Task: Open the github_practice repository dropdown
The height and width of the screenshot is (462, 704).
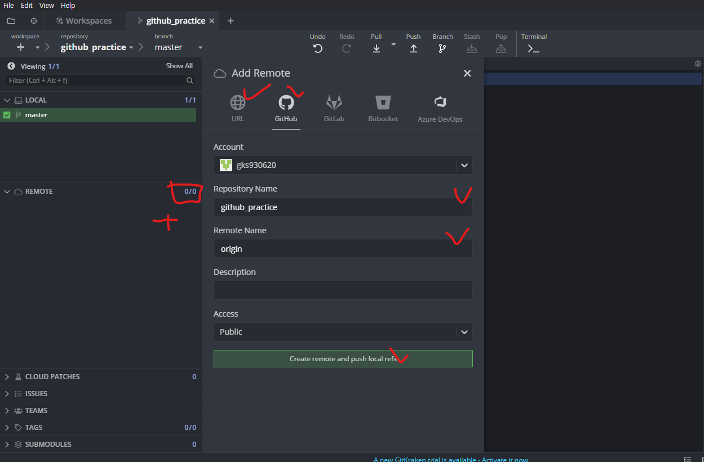Action: click(x=97, y=47)
